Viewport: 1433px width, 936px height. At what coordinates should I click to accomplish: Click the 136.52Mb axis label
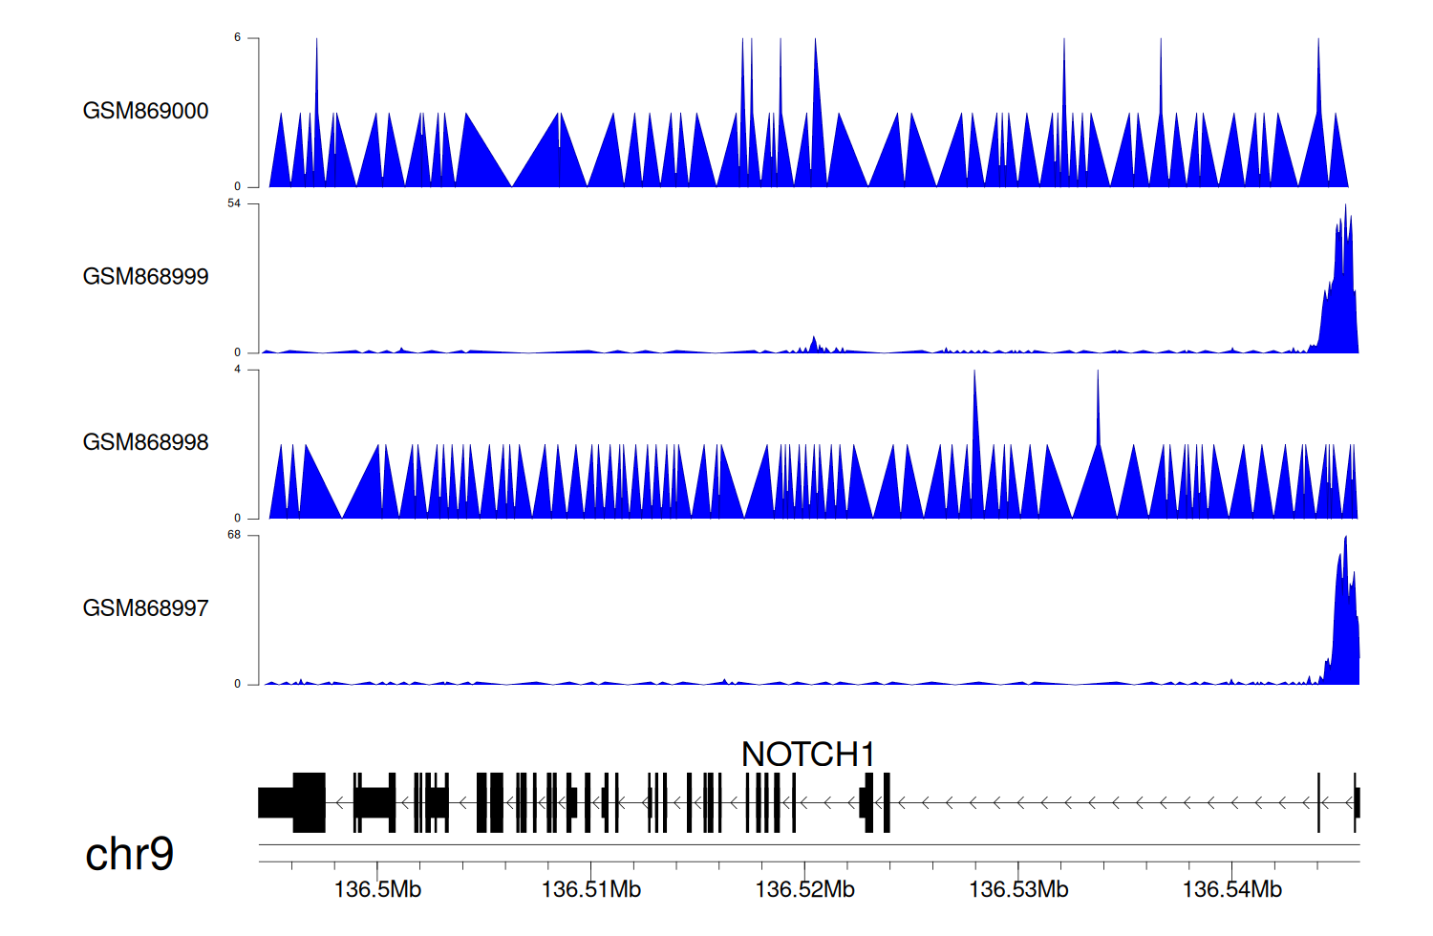click(x=804, y=890)
